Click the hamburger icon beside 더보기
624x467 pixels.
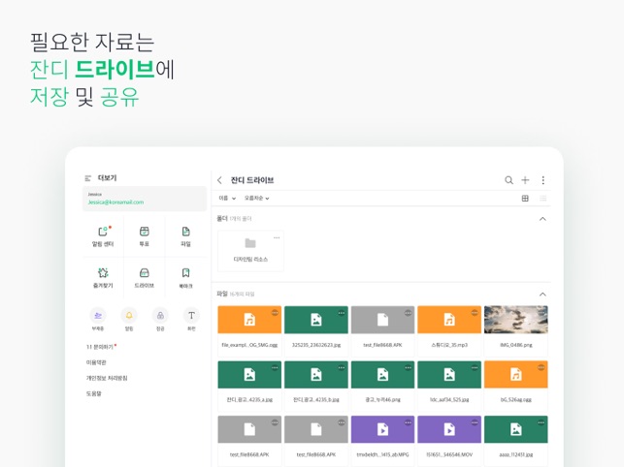[x=88, y=178]
